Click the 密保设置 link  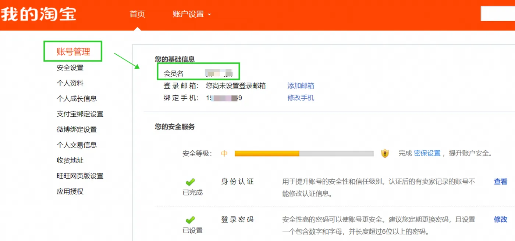coord(427,153)
